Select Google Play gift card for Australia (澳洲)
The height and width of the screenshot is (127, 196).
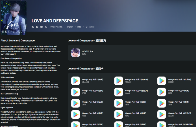88,81
